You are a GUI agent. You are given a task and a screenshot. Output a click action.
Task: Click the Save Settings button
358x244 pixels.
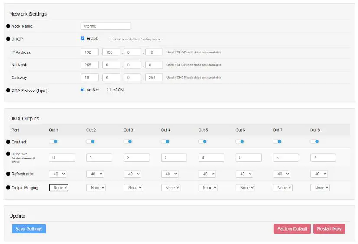[29, 229]
